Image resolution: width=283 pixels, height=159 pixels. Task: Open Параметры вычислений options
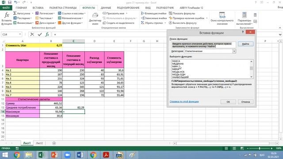244,19
